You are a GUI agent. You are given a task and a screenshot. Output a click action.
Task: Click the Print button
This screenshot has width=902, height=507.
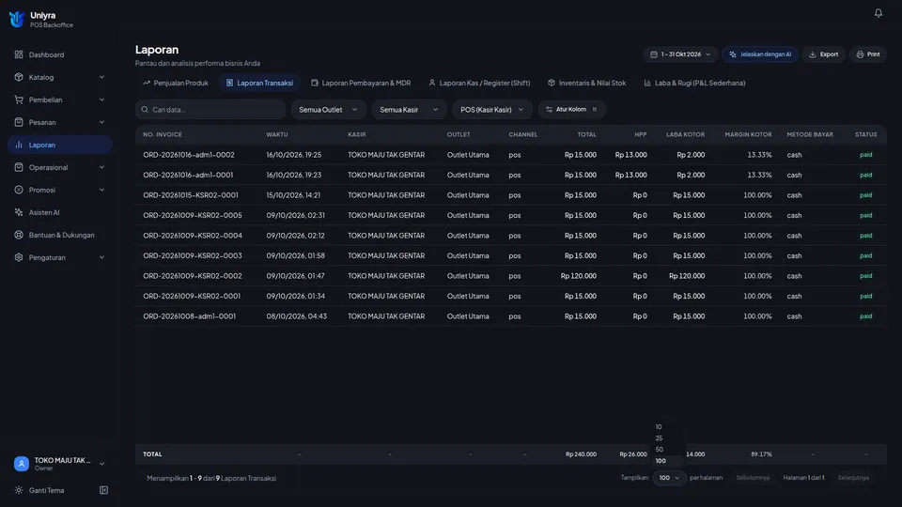pyautogui.click(x=868, y=54)
